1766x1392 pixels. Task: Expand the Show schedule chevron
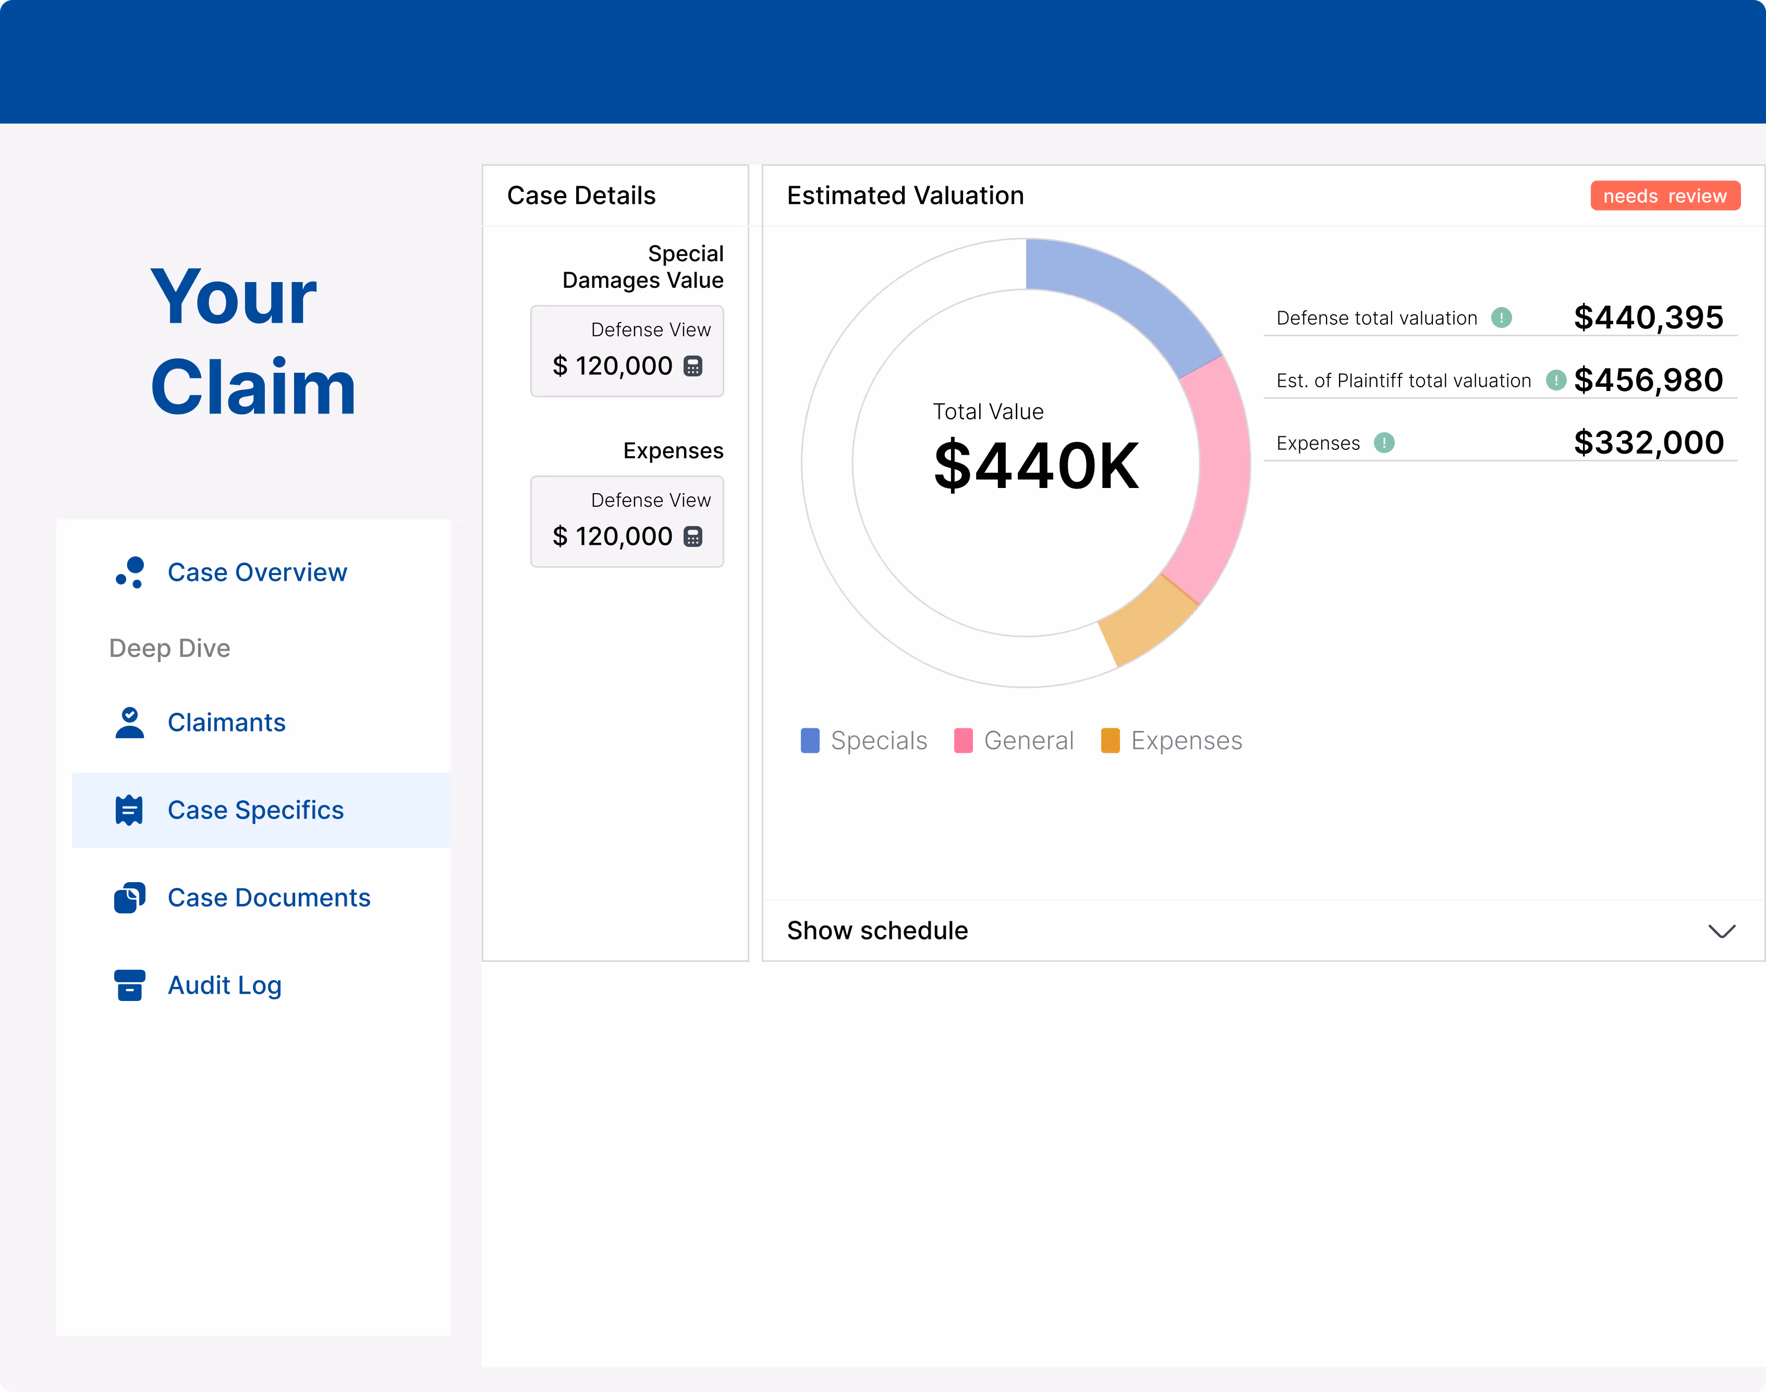coord(1721,931)
